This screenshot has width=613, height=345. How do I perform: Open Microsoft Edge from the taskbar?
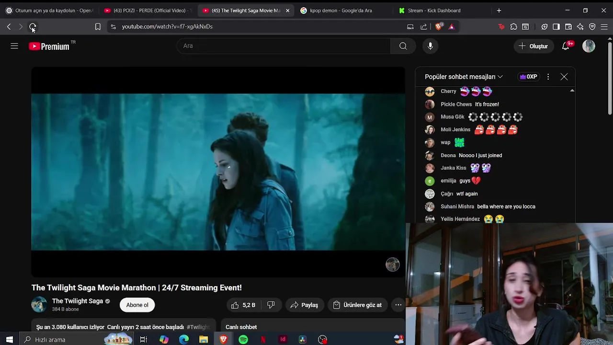184,340
